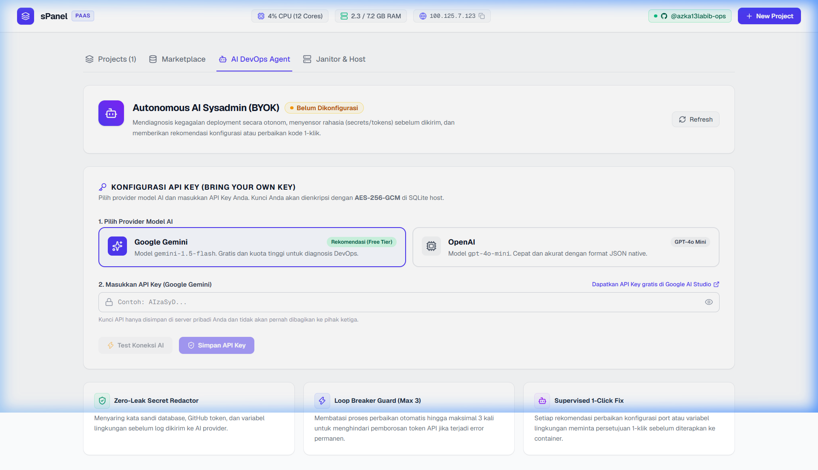Click the shield icon of Zero-Leak Secret Redactor

pos(102,401)
